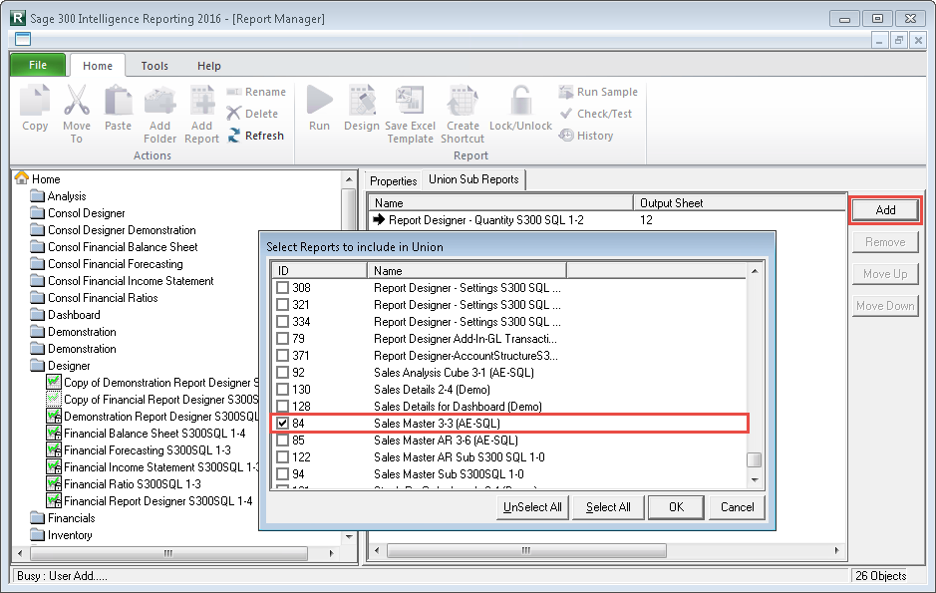Confirm the dialog with OK
The image size is (936, 593).
tap(676, 507)
